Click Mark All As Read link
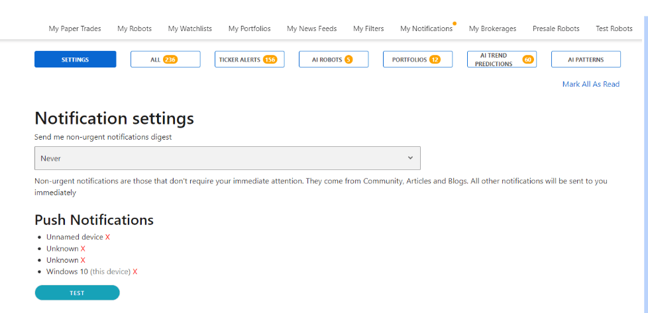 tap(590, 84)
